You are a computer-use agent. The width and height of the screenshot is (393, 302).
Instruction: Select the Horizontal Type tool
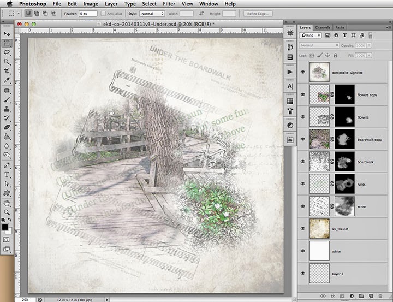point(7,175)
